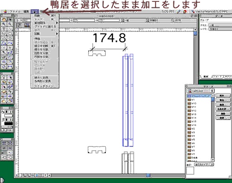Toggle the second-row left constraint button
This screenshot has width=232, height=183.
pos(4,148)
